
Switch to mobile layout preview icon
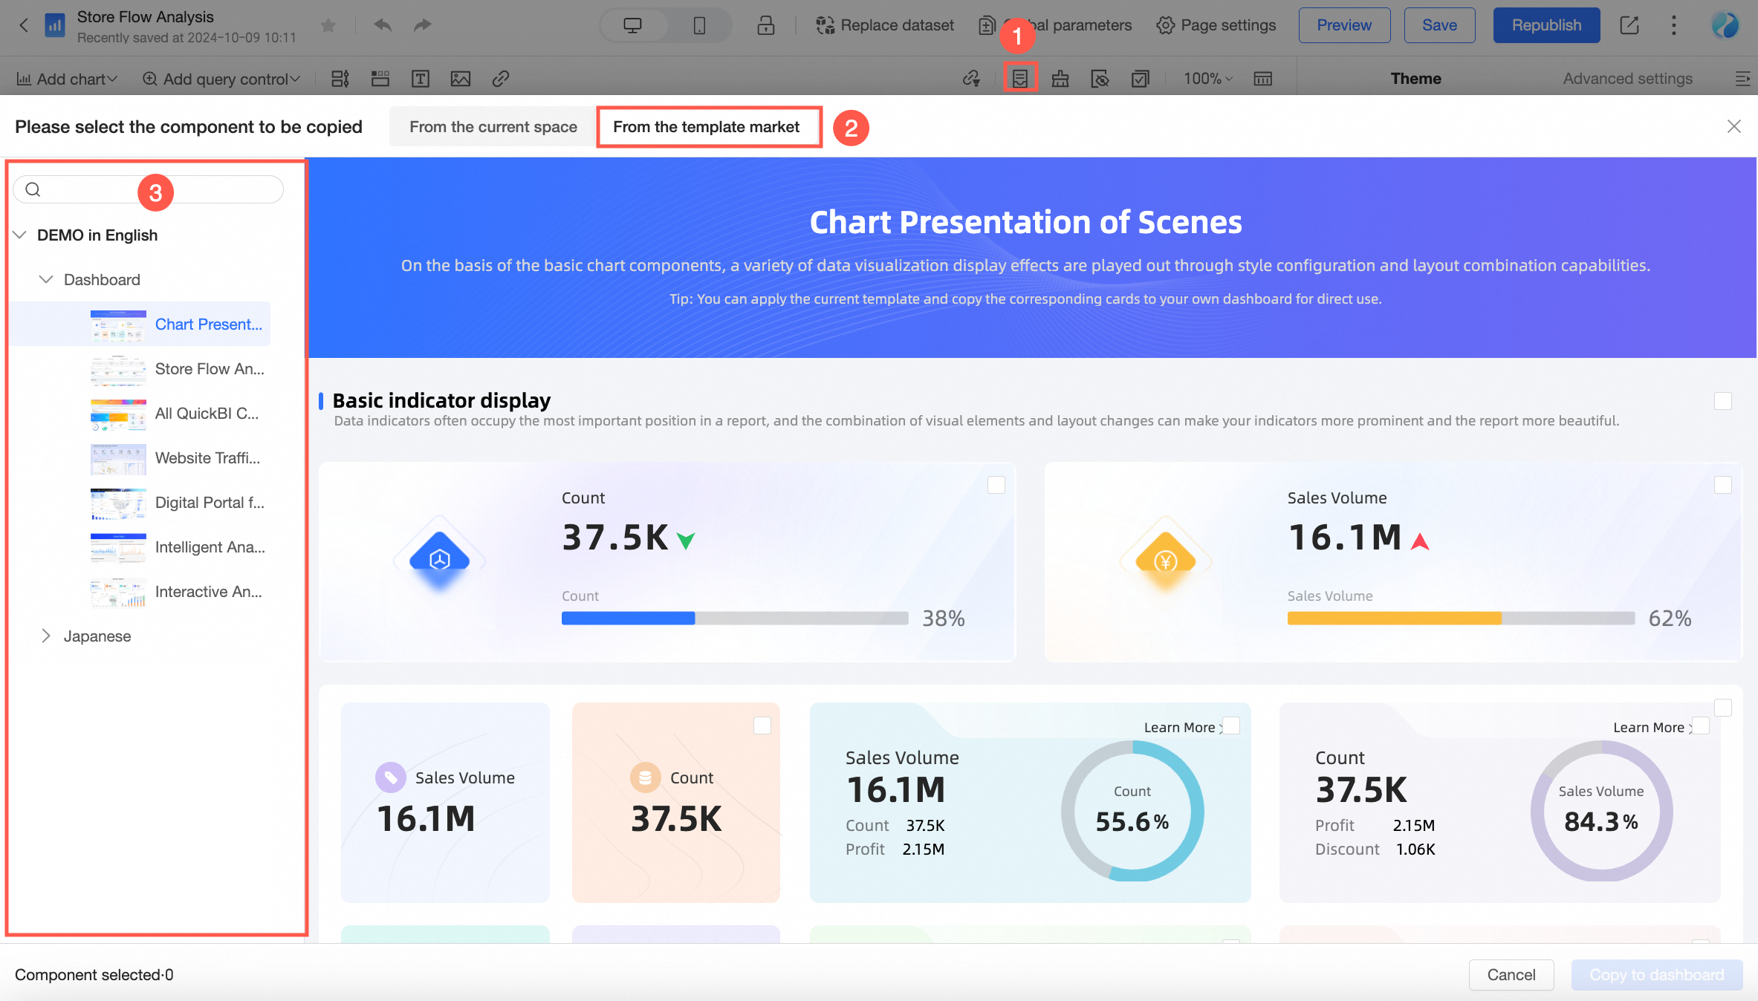click(699, 25)
